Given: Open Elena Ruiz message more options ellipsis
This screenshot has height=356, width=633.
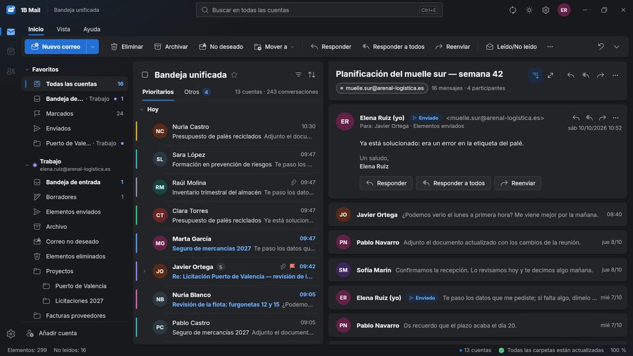Looking at the screenshot, I should point(616,118).
